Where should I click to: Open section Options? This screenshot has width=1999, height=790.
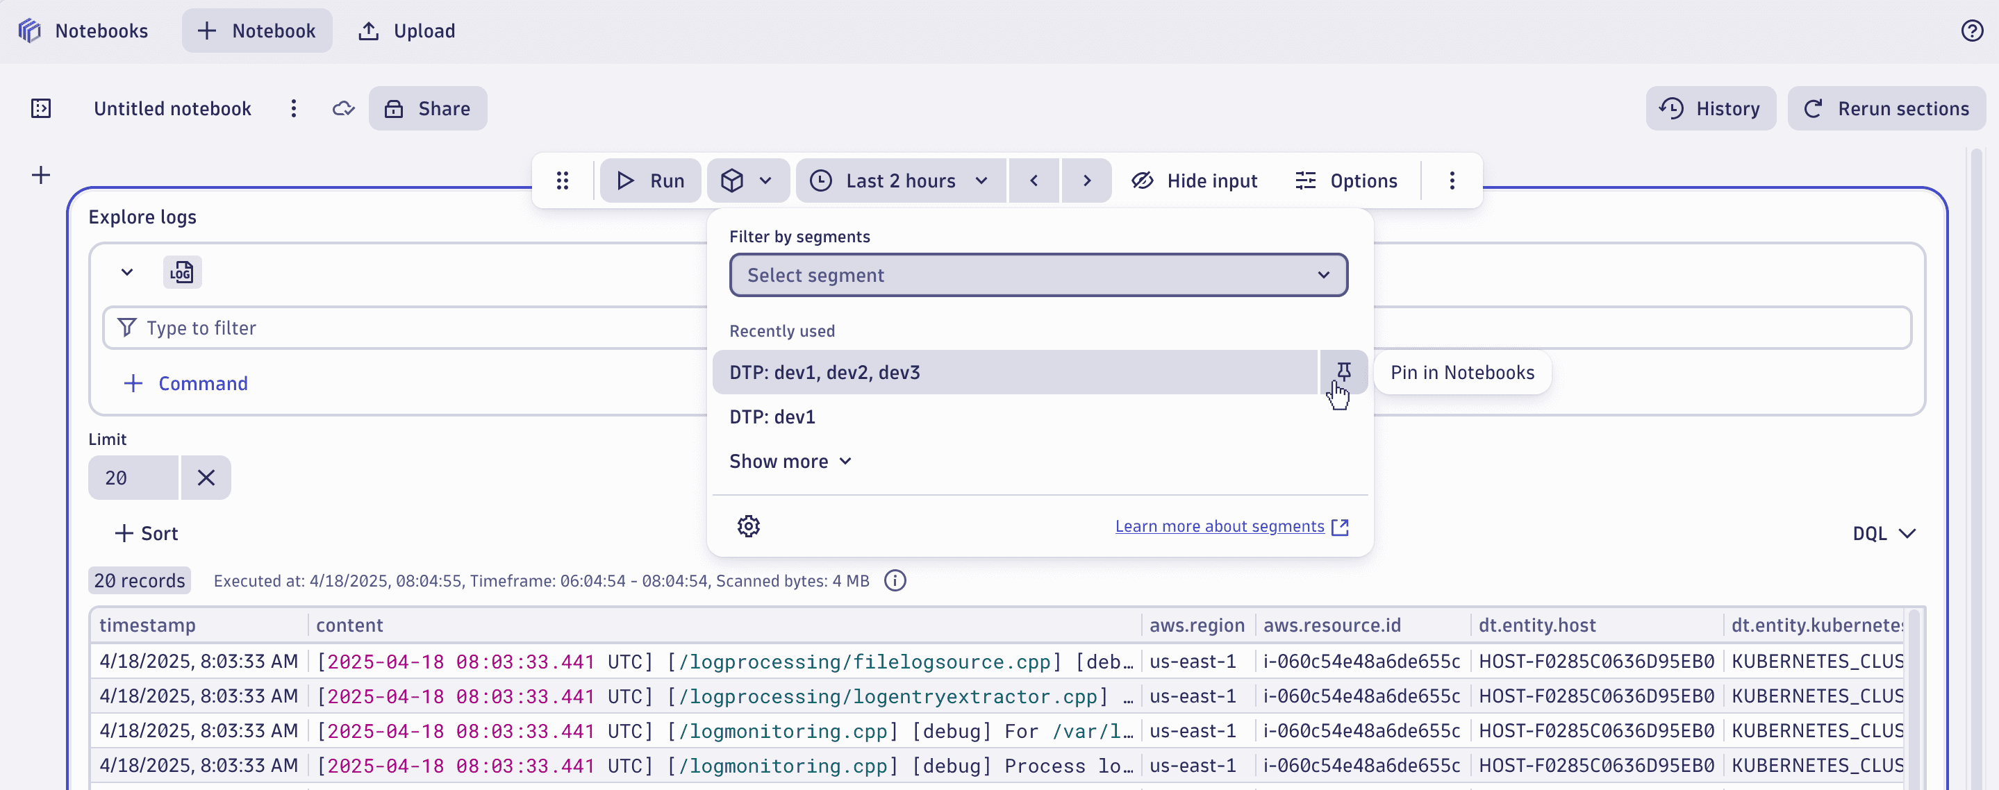[x=1346, y=180]
